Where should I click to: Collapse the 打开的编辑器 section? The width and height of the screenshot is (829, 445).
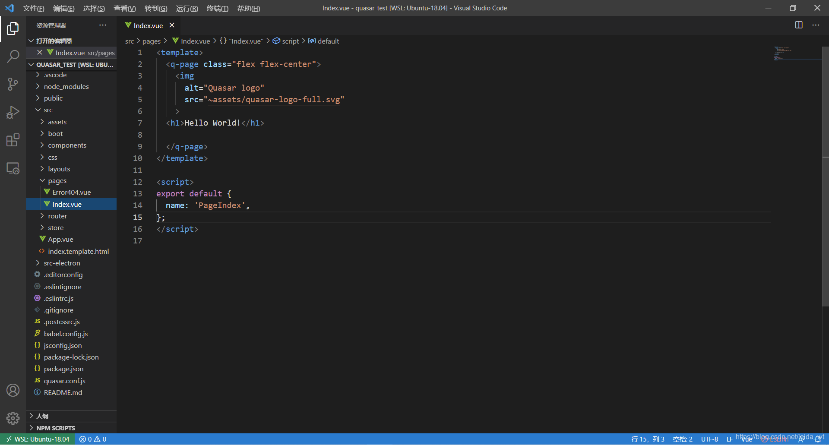tap(71, 41)
